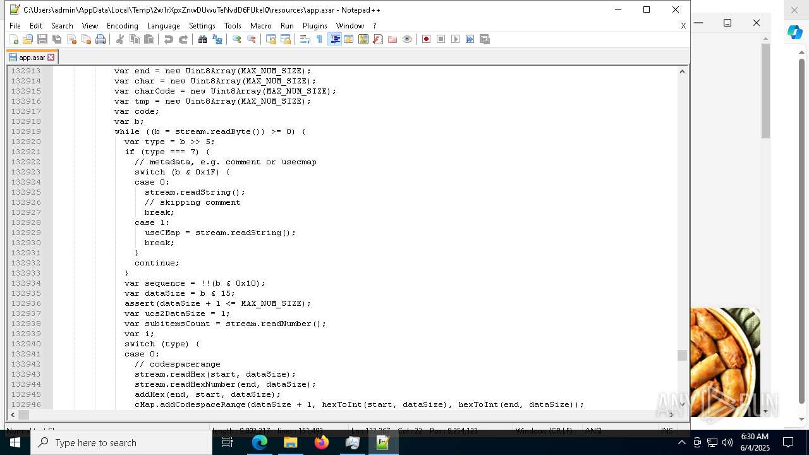The image size is (809, 455).
Task: Click the taskbar search box
Action: pyautogui.click(x=121, y=442)
